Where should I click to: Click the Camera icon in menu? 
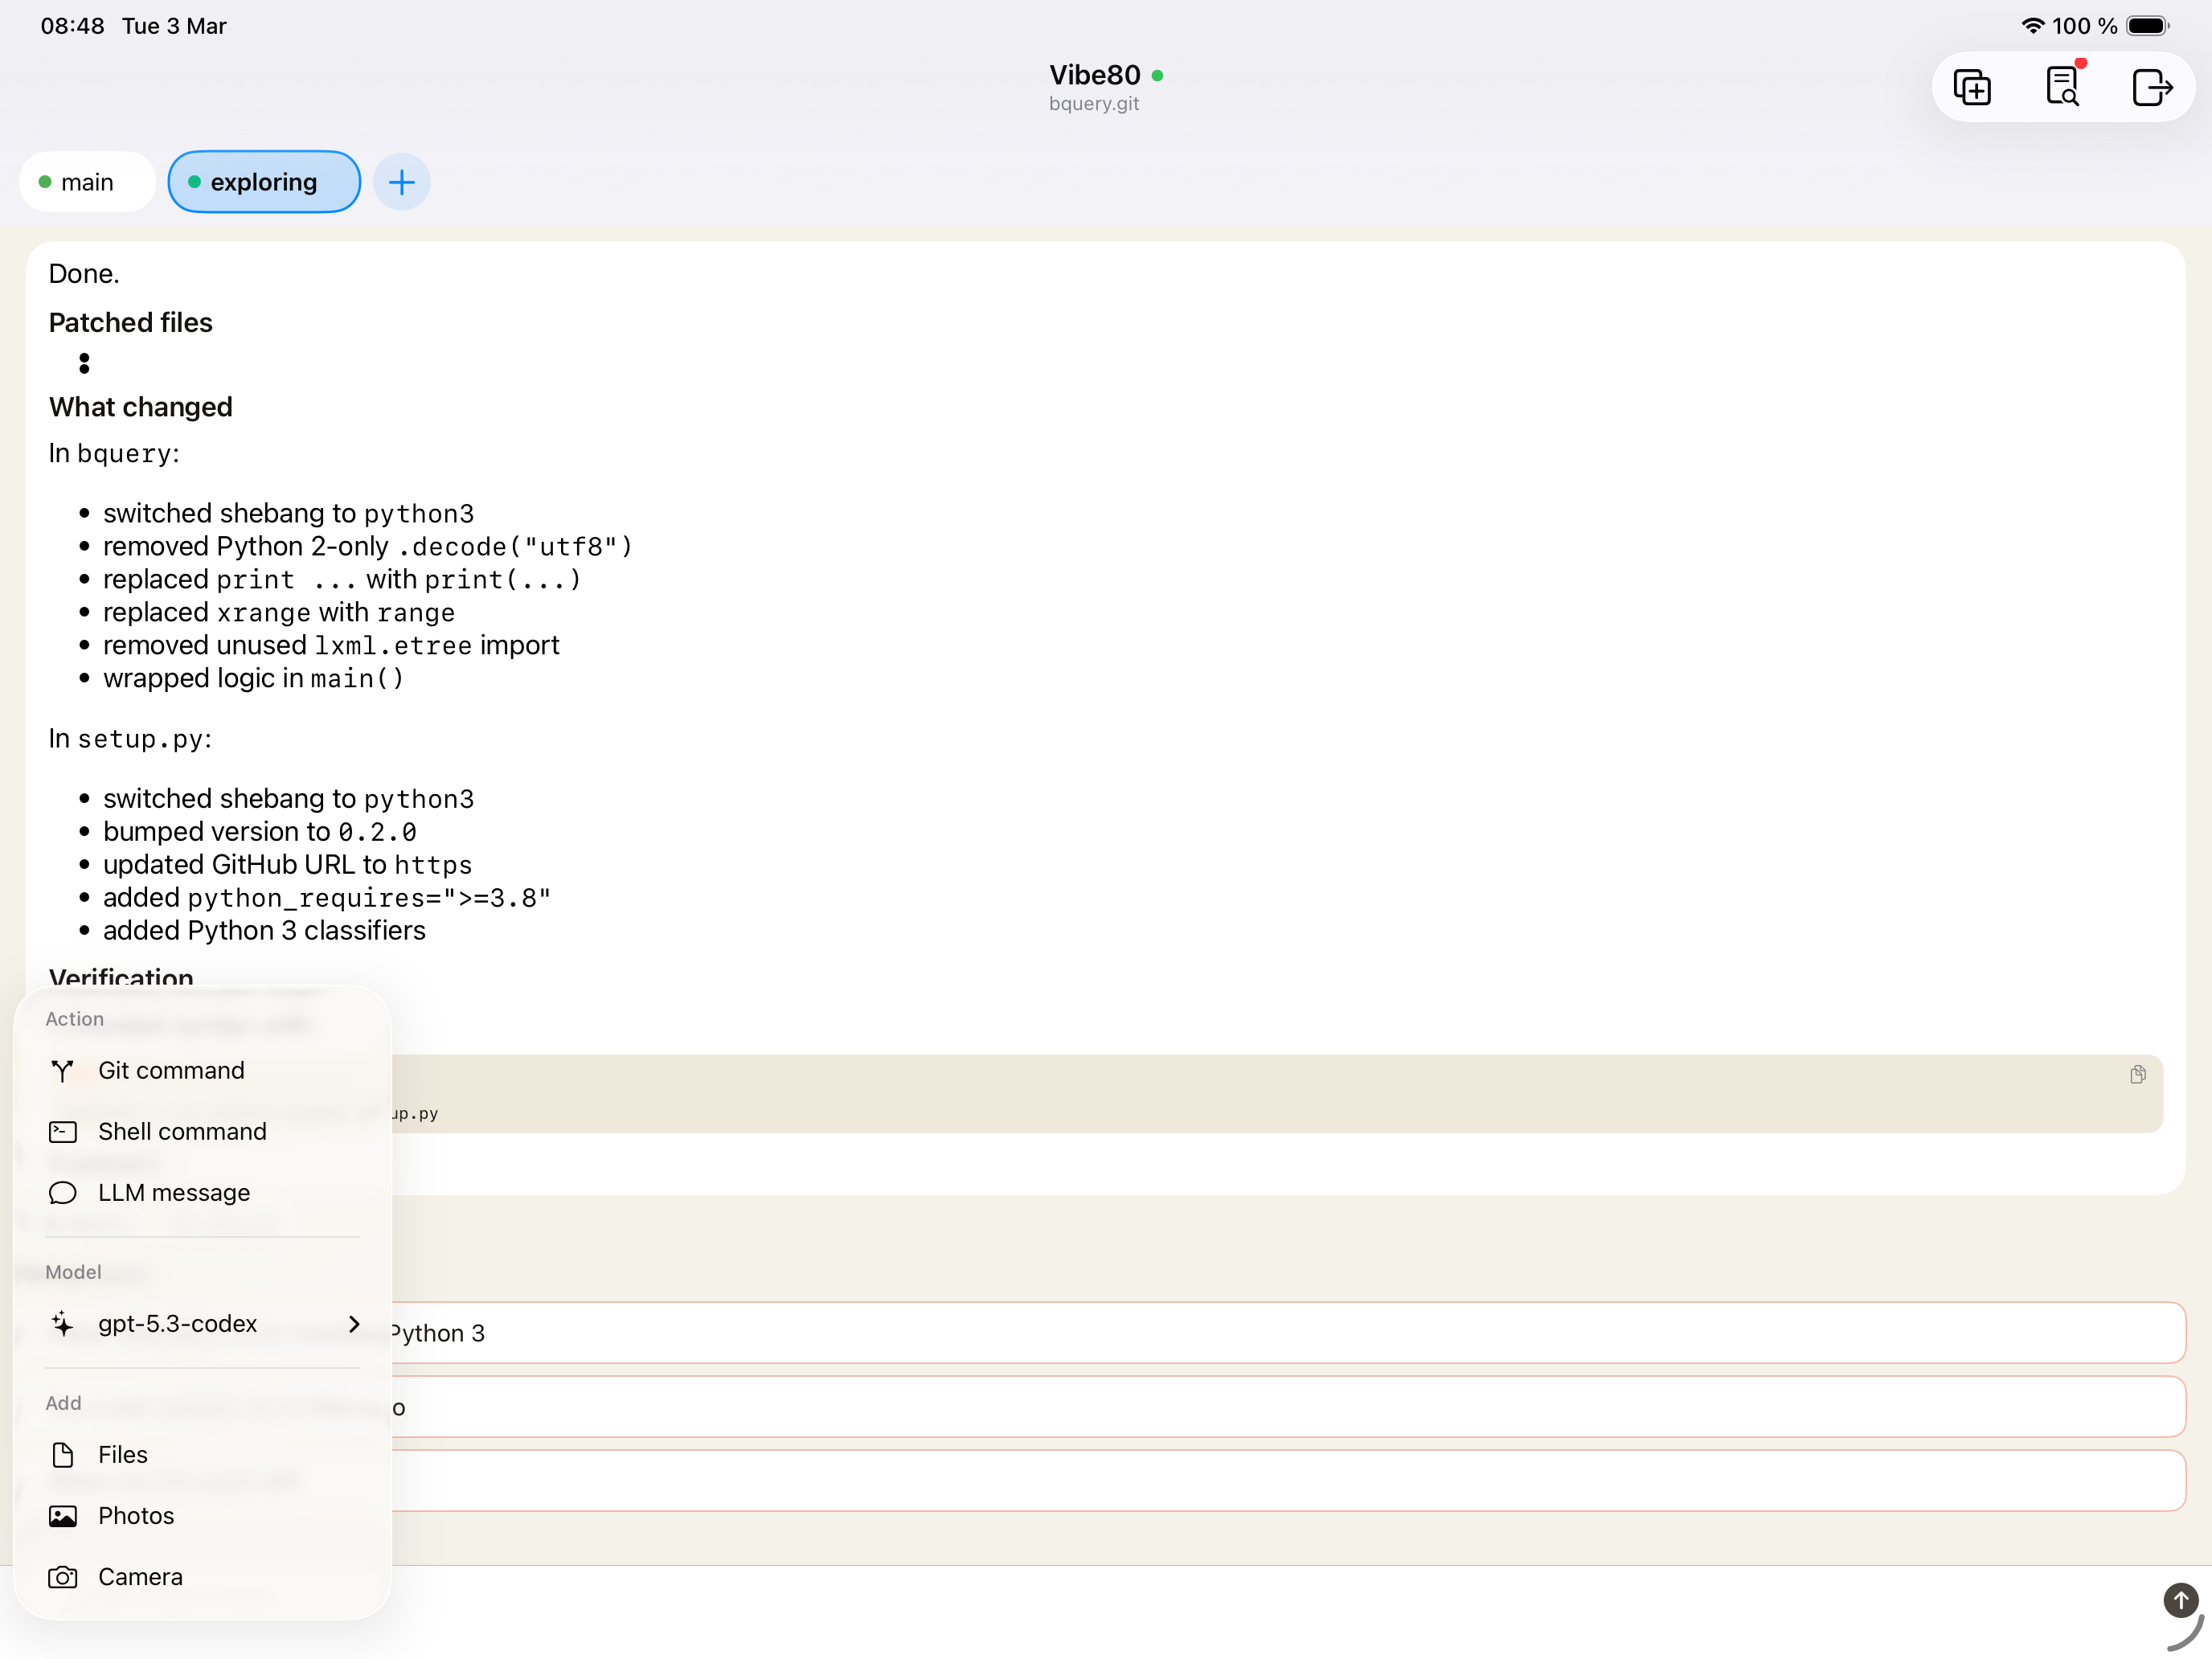[x=62, y=1577]
